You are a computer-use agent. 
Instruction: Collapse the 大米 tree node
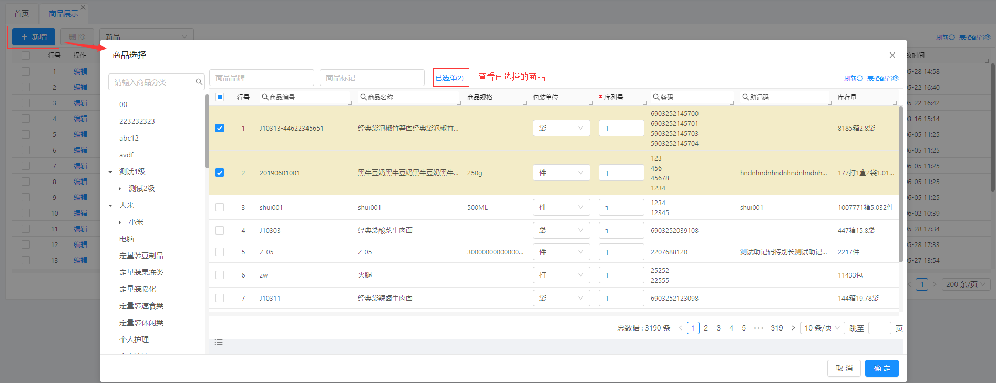[110, 205]
